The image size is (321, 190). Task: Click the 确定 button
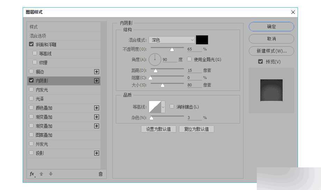point(271,26)
